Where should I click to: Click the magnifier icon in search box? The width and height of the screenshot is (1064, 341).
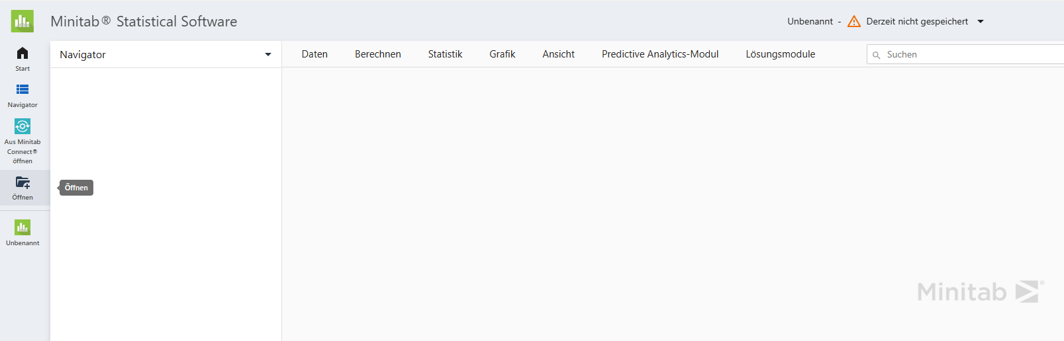point(877,55)
